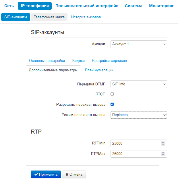
Task: Click the RTPMax spinner arrows
Action: (x=163, y=154)
